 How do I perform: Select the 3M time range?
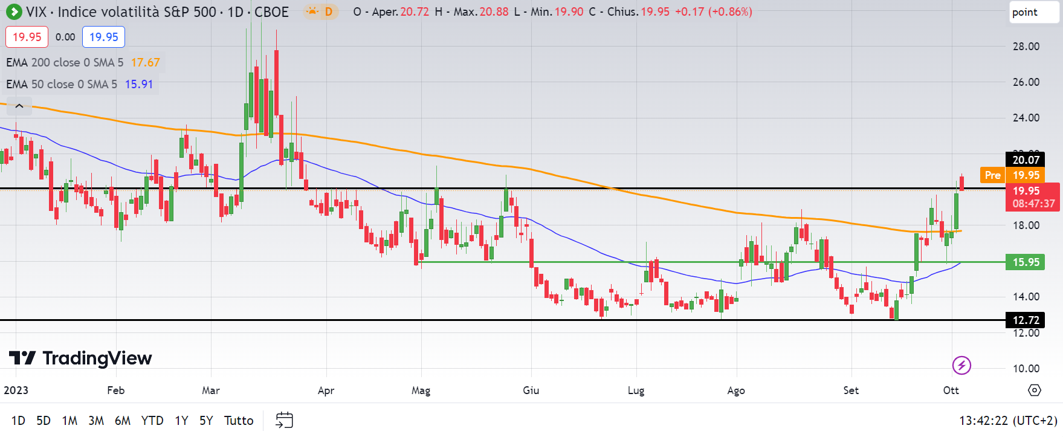point(96,421)
